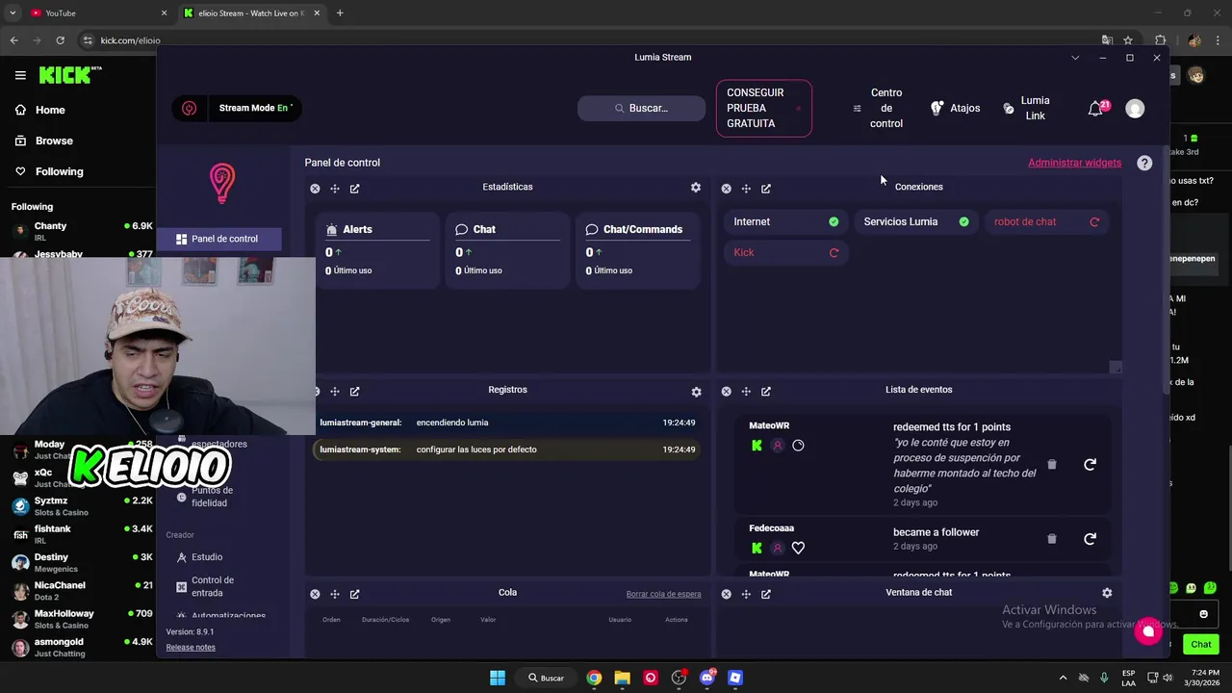
Task: Open Lumia Link
Action: [1026, 108]
